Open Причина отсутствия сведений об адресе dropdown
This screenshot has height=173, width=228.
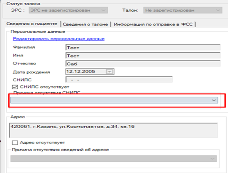(113, 159)
